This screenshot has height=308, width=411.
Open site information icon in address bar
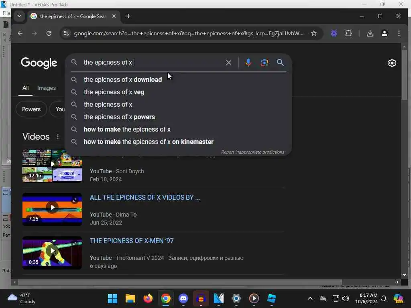tap(66, 33)
